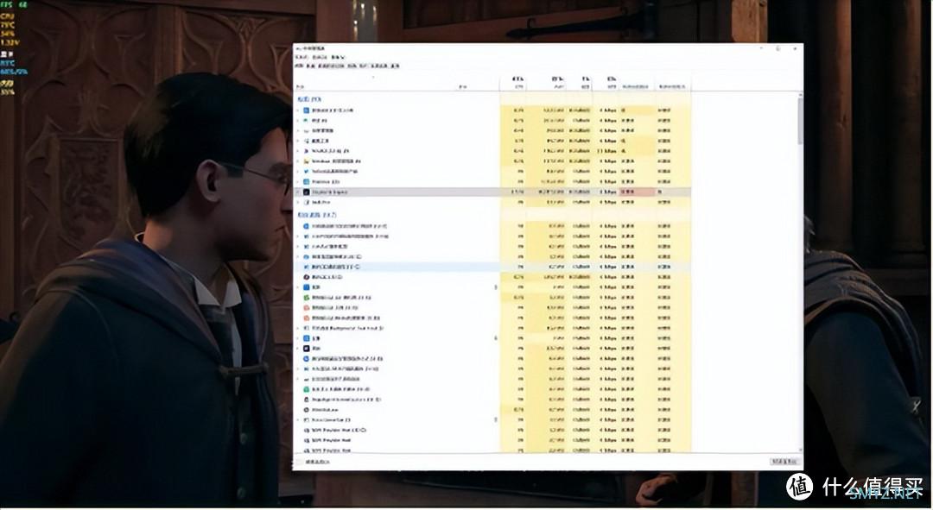This screenshot has width=933, height=510.
Task: Click Fewer details at bottom left
Action: tap(317, 462)
